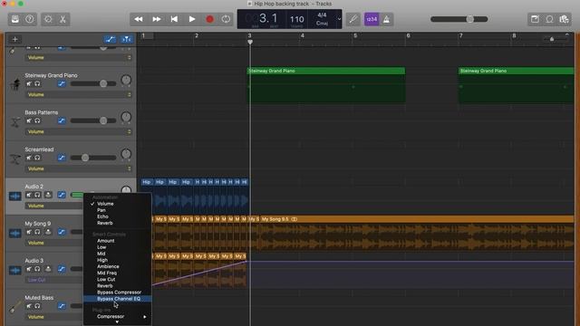Open Steinway Grand Piano Volume automation dropdown
The image size is (580, 326).
point(79,94)
